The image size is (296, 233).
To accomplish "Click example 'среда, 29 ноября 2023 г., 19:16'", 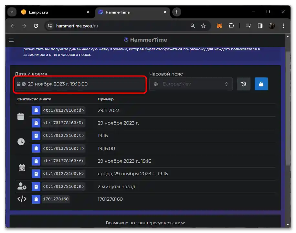I will (x=133, y=174).
